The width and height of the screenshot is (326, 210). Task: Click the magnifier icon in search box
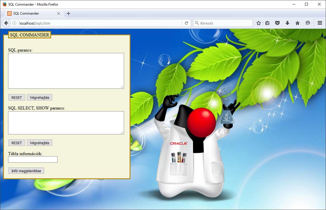197,23
